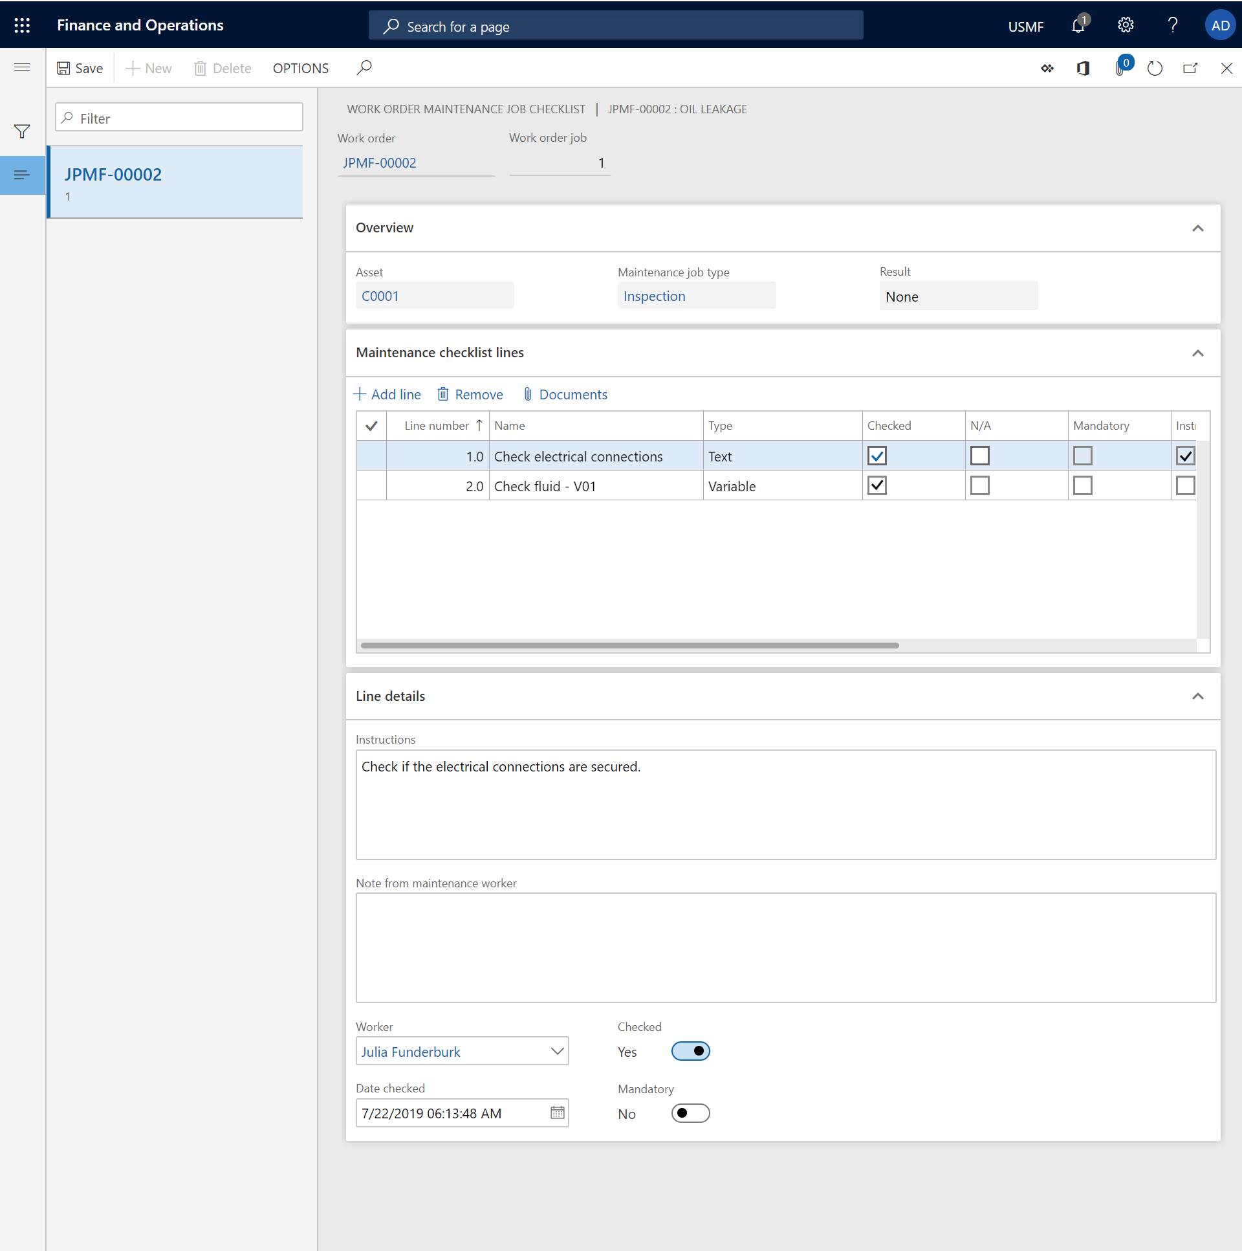Expand the Line details section
1242x1251 pixels.
[1197, 696]
